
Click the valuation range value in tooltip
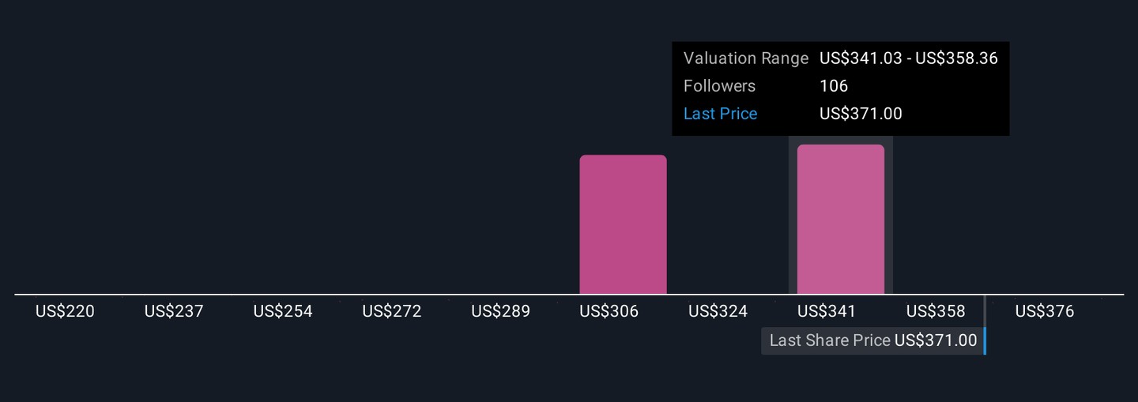[x=909, y=58]
